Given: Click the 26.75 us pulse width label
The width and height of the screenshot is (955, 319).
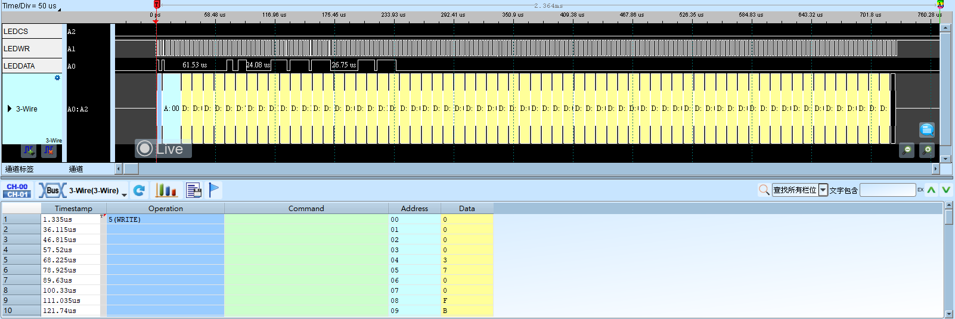Looking at the screenshot, I should (x=343, y=65).
